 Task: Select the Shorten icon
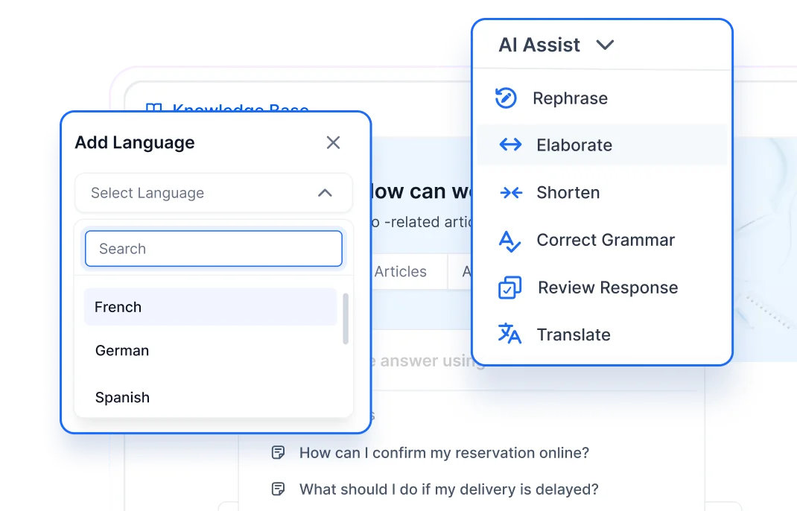click(x=511, y=192)
